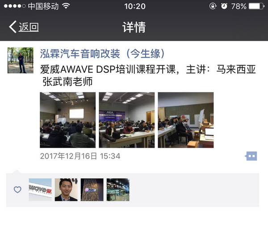Open liker avatar with building sign
This screenshot has height=226, width=268.
[x=92, y=190]
